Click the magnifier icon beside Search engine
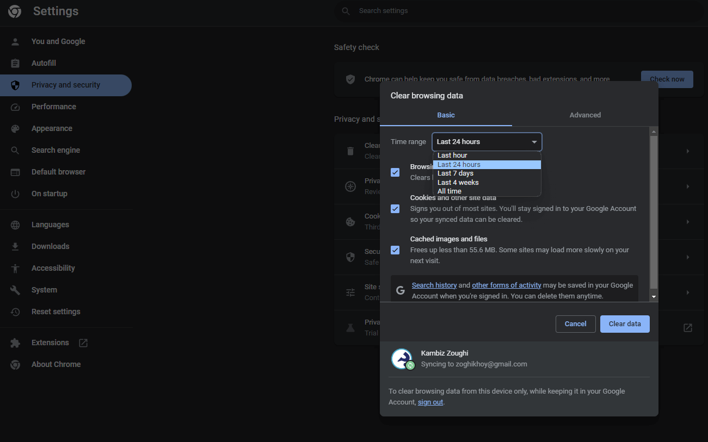The image size is (708, 442). [x=15, y=150]
